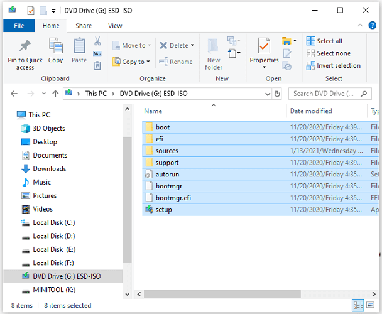Collapse the ribbon with the chevron
Viewport: 382px width, 314px height.
pos(360,25)
